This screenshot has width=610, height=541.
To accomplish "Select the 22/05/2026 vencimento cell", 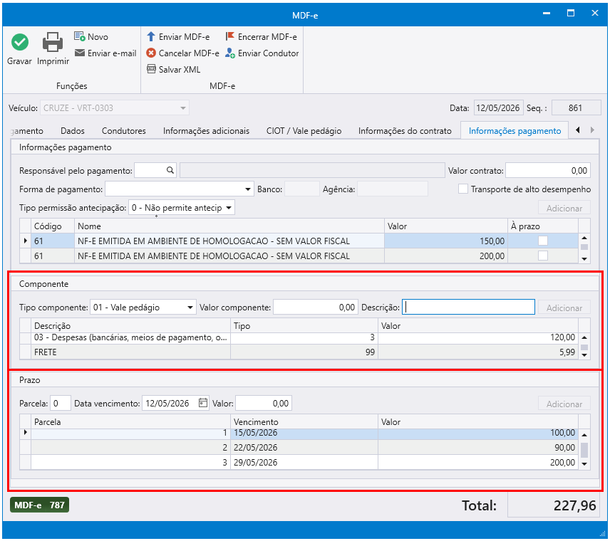I will 304,447.
